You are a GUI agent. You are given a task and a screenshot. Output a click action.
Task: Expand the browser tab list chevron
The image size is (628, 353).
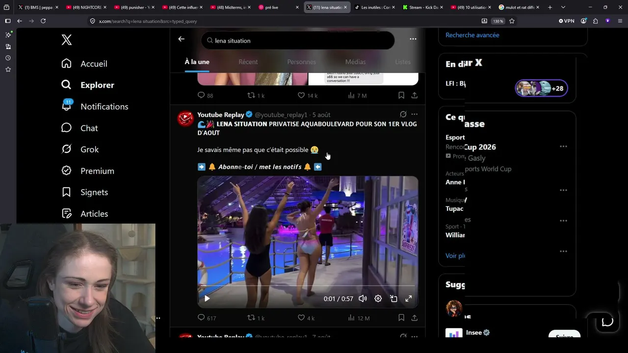click(x=563, y=7)
